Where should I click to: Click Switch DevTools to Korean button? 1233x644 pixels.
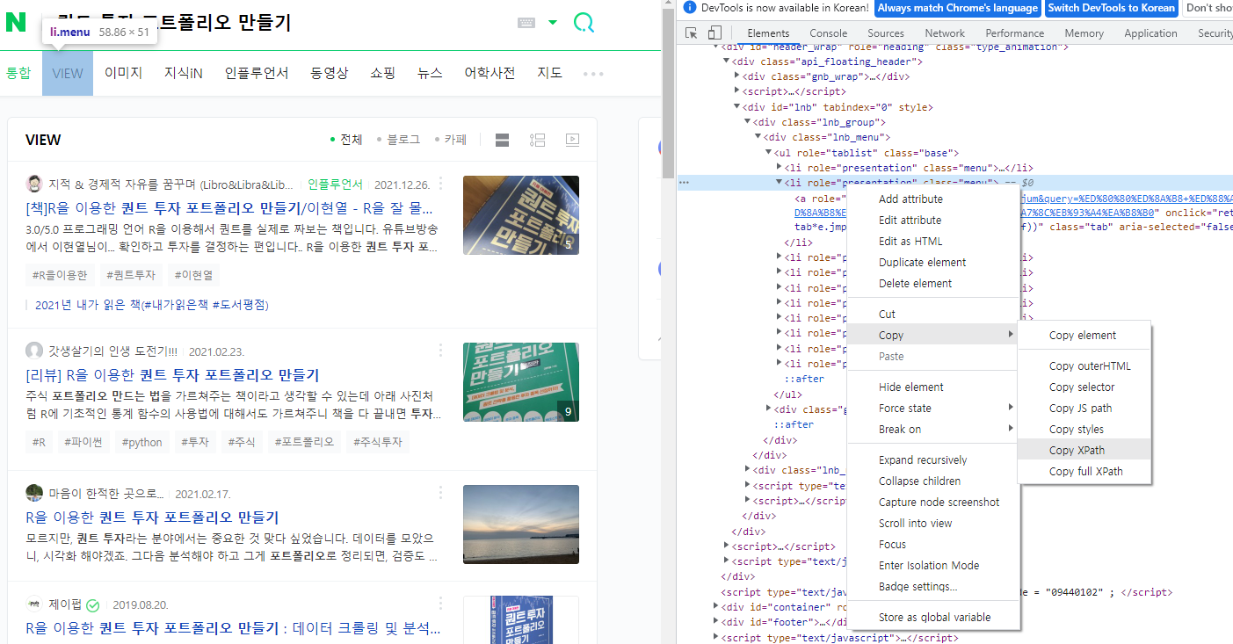[1111, 8]
